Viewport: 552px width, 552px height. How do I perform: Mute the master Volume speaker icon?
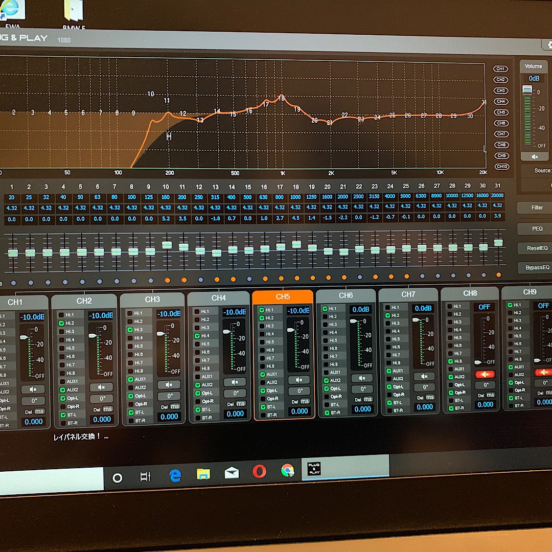pos(534,156)
